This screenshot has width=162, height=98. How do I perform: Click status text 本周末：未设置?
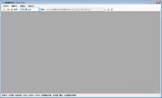point(8,95)
